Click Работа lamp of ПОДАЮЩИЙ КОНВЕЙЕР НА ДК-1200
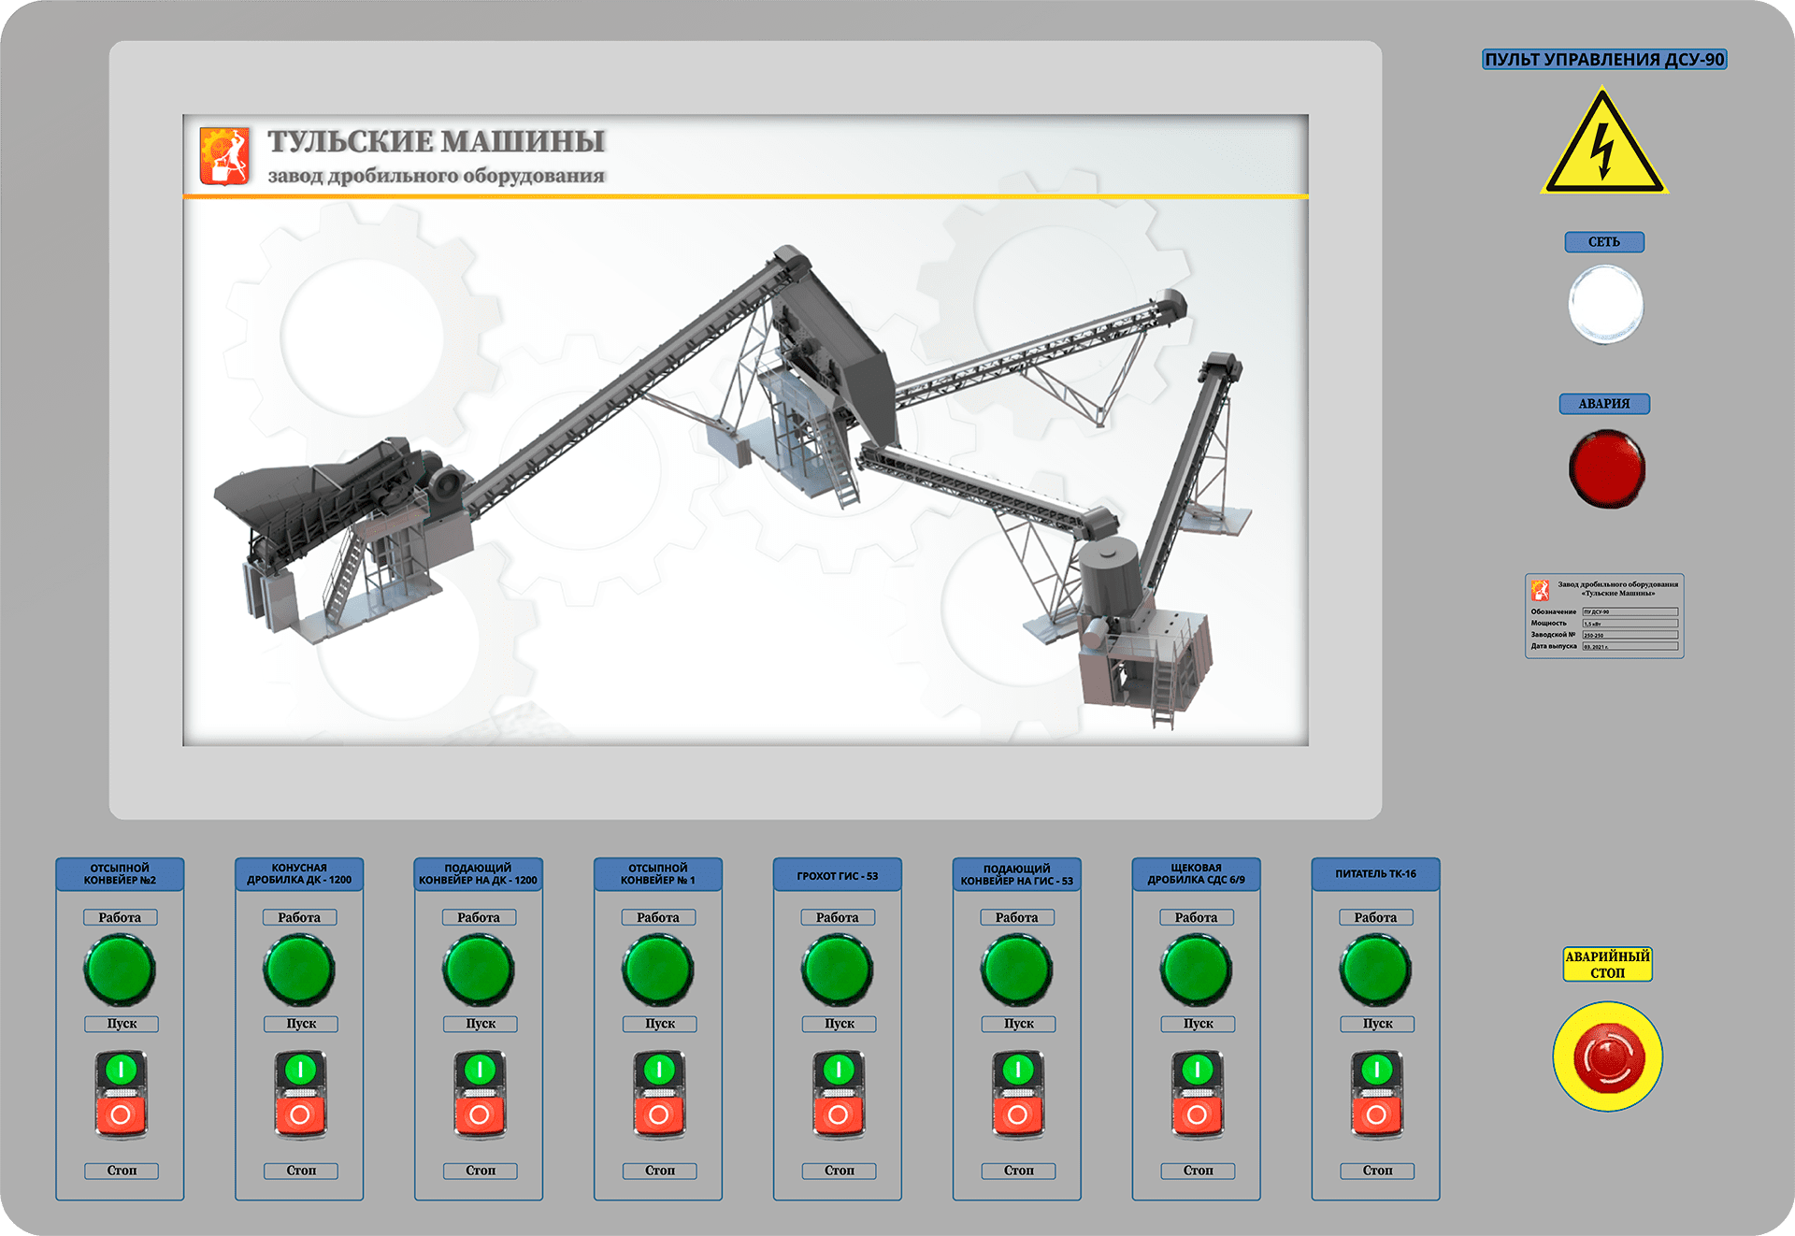Image resolution: width=1795 pixels, height=1236 pixels. (479, 970)
